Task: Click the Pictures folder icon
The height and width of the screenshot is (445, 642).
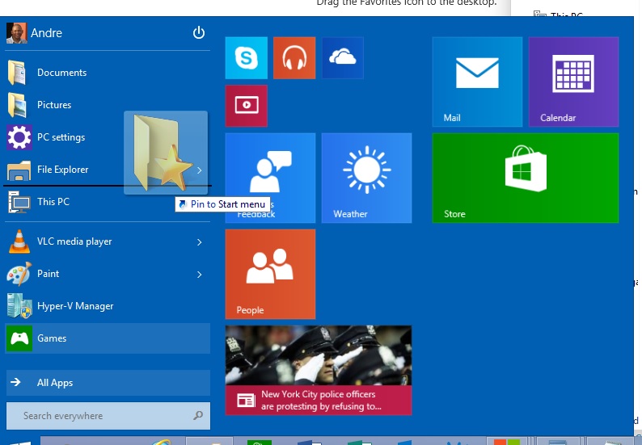Action: (x=17, y=105)
